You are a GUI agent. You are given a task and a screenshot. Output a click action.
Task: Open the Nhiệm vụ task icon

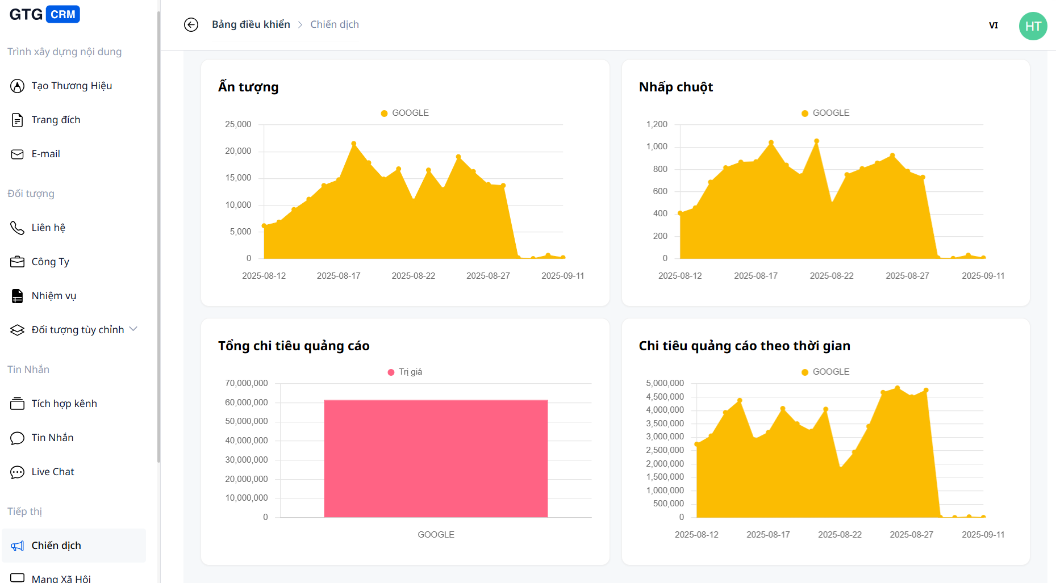(17, 296)
